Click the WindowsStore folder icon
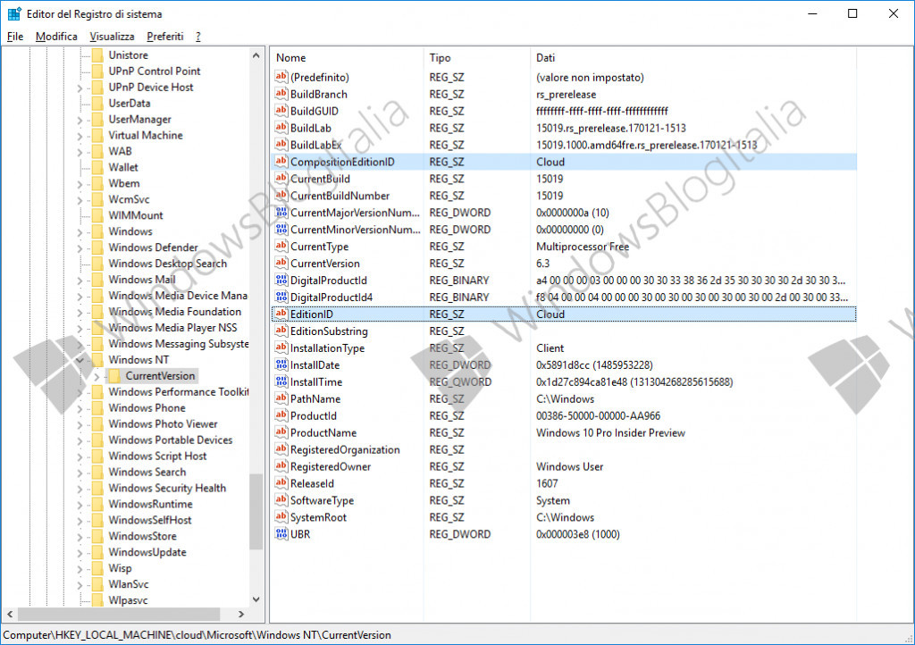 (97, 536)
